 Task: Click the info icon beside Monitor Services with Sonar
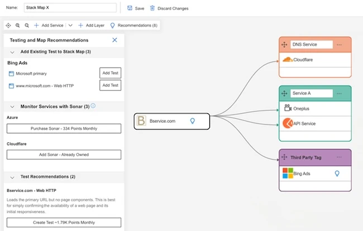click(93, 105)
